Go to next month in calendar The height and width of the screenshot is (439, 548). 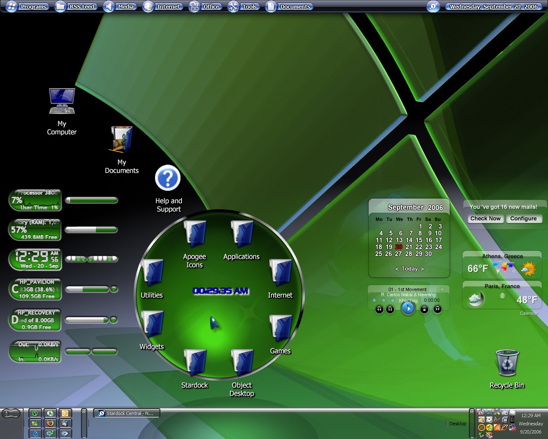pos(423,269)
